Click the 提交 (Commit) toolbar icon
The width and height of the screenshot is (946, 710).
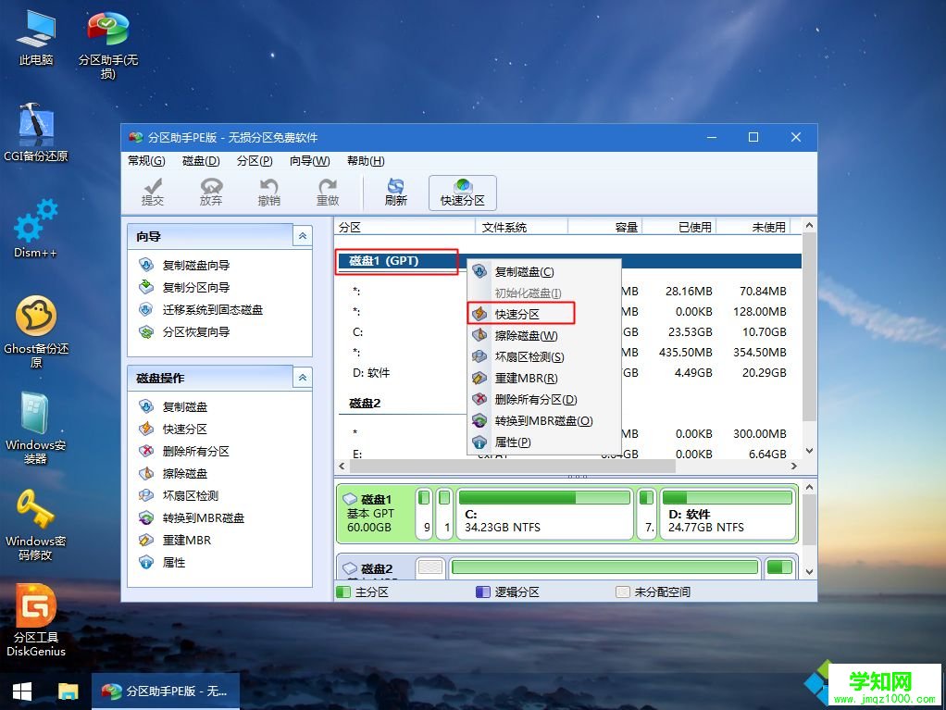click(153, 192)
